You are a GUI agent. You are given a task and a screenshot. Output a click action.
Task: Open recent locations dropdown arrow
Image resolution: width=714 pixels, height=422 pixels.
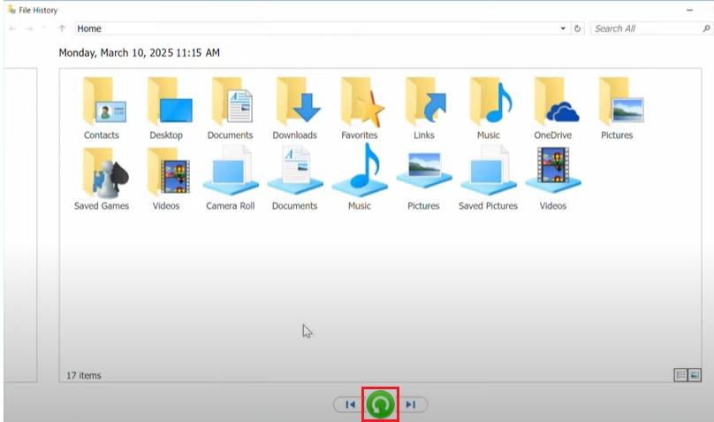click(x=44, y=28)
